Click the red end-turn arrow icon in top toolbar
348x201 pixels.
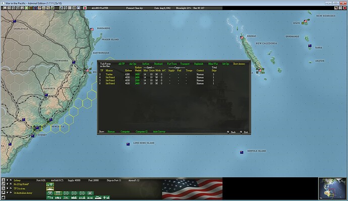click(85, 8)
